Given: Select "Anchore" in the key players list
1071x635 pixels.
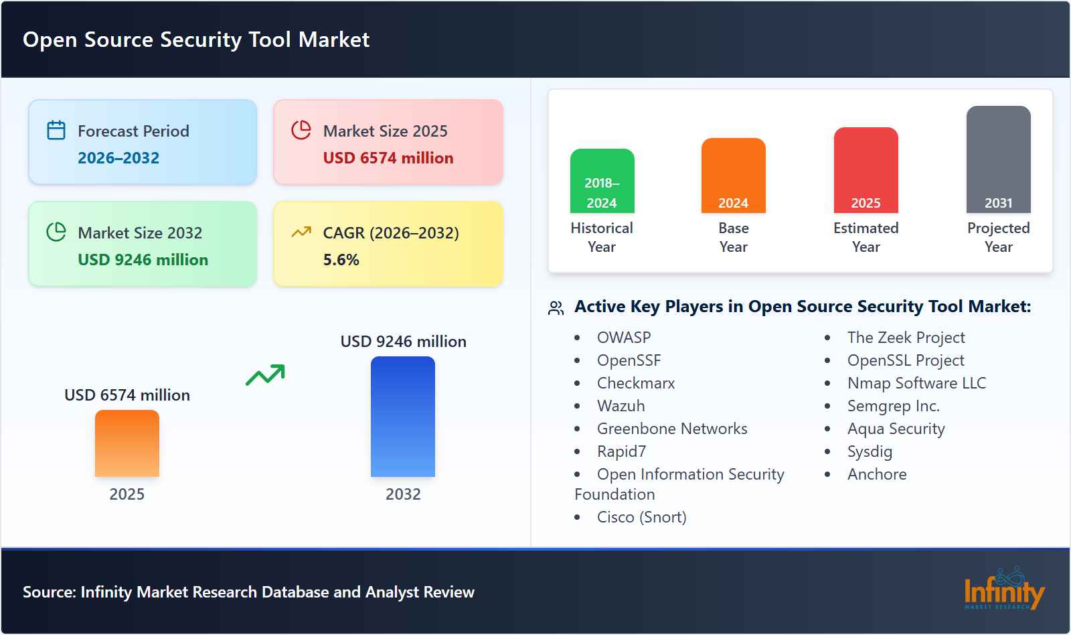Looking at the screenshot, I should pos(877,474).
